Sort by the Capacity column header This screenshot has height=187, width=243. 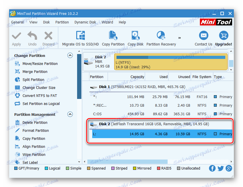click(x=126, y=77)
